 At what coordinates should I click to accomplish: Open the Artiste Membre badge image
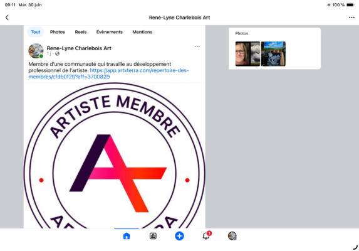pyautogui.click(x=114, y=156)
